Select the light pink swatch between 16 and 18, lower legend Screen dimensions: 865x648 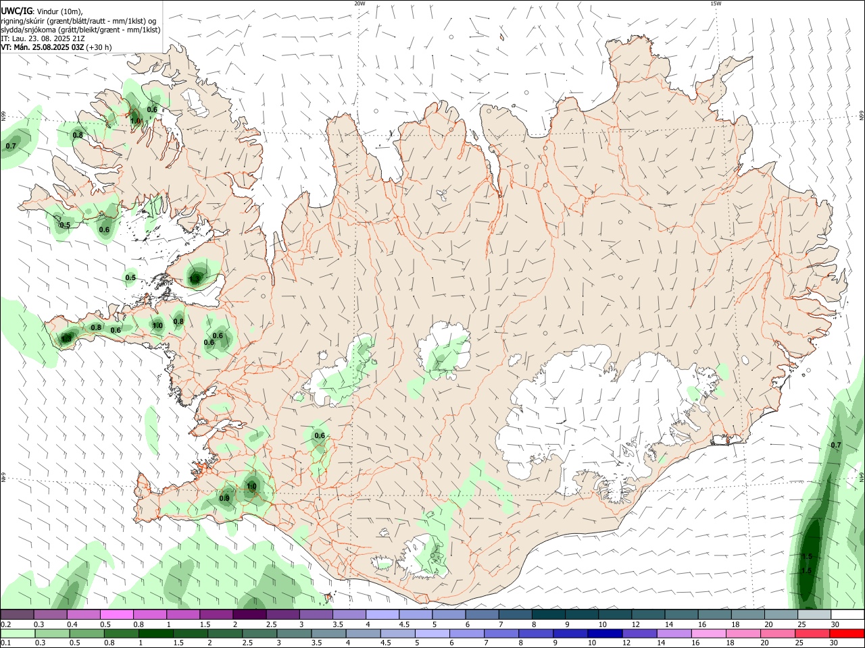click(708, 633)
